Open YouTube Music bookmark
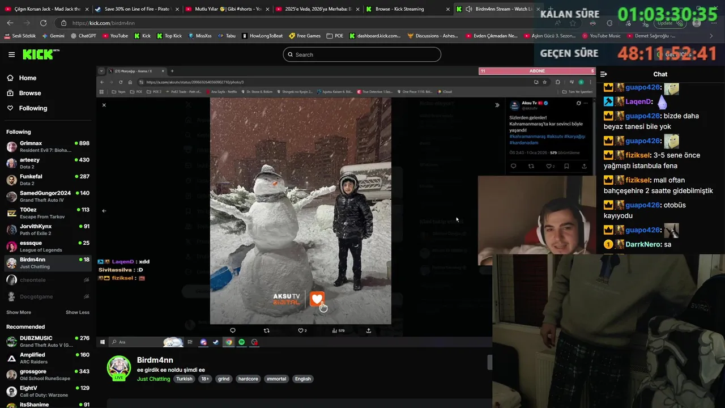This screenshot has width=725, height=408. (x=601, y=36)
